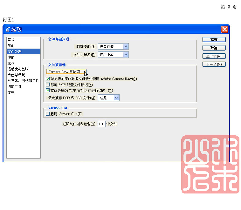Click the Camera Raw 首选项 button
Screen dimensions: 241x210
(66, 72)
